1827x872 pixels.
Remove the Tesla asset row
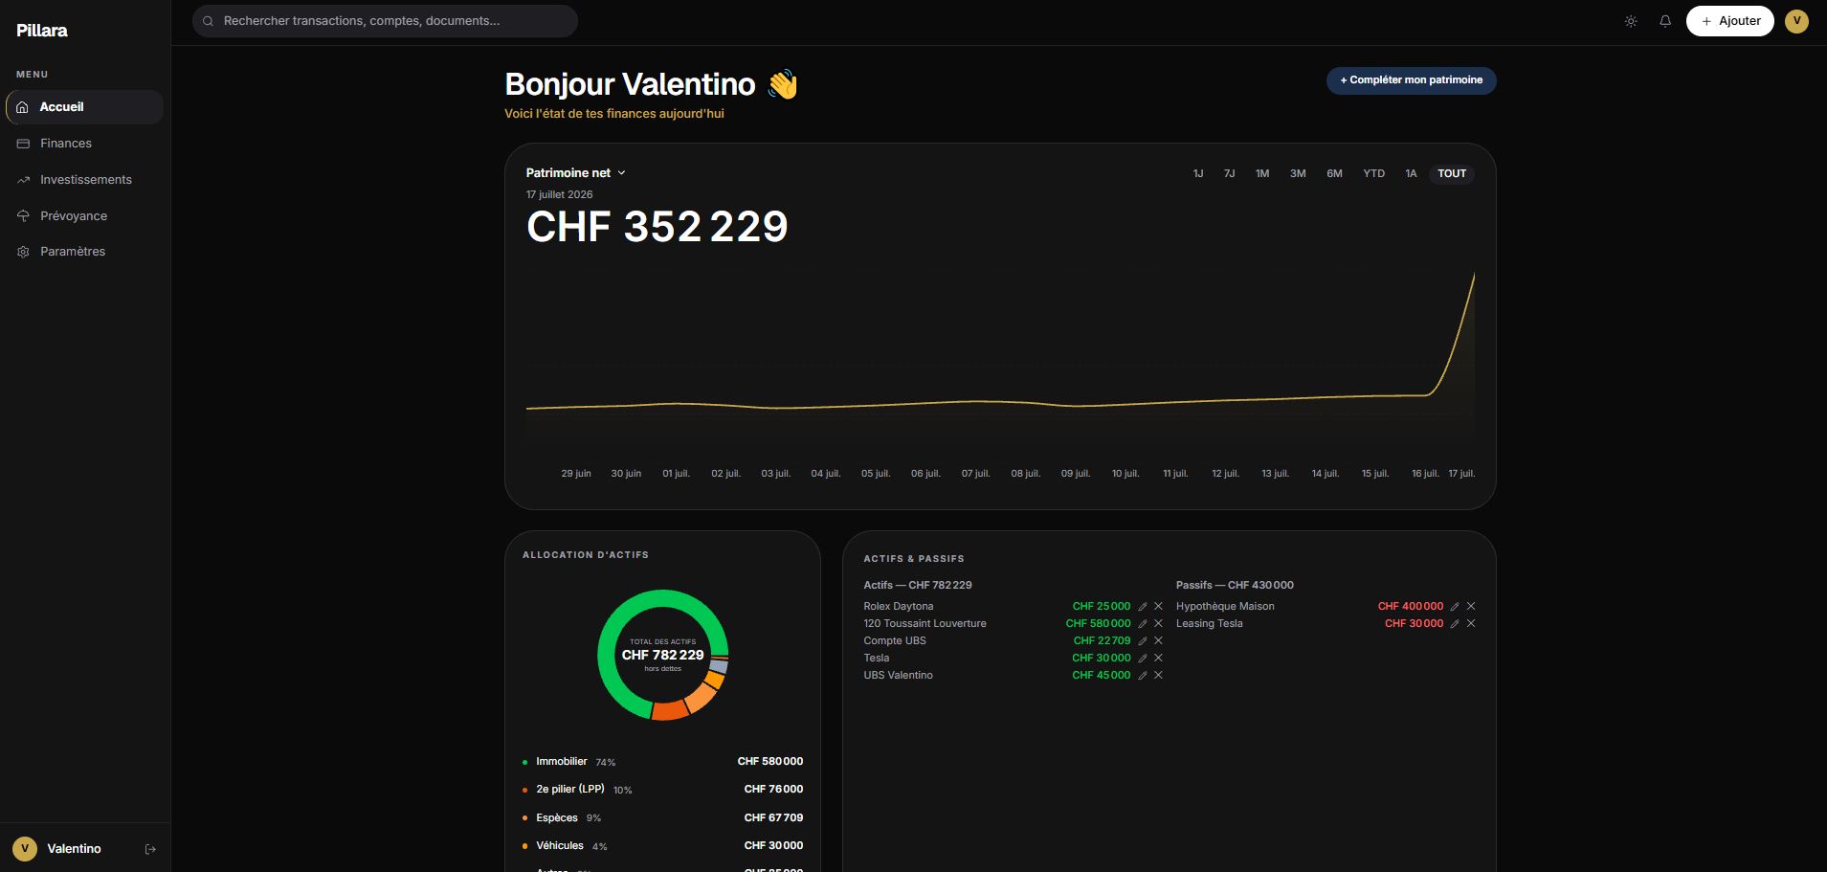[x=1158, y=659]
